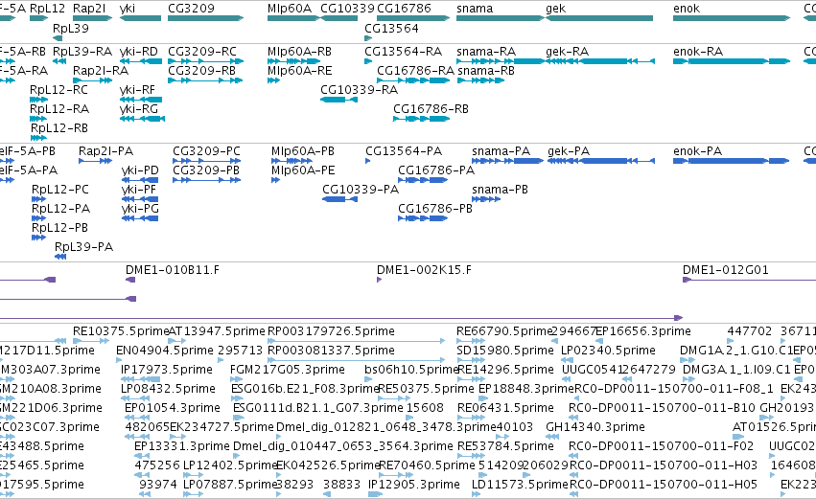This screenshot has width=816, height=499.
Task: Click EST IP12905.3prime
Action: click(413, 485)
